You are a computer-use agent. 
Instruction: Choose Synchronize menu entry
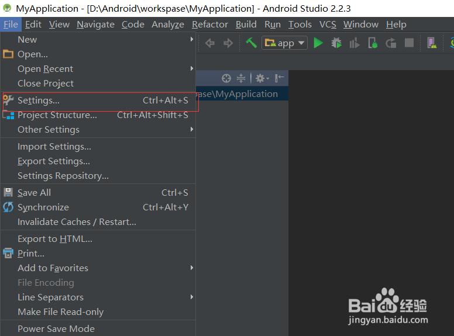pos(98,207)
